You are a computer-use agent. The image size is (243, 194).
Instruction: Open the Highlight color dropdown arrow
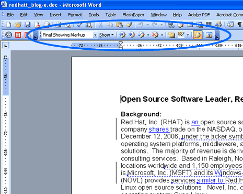[x=188, y=35]
